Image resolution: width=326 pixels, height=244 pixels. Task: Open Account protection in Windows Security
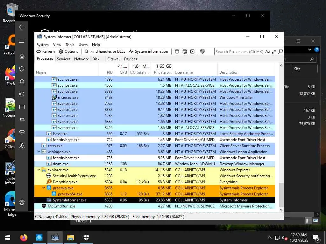(22, 82)
